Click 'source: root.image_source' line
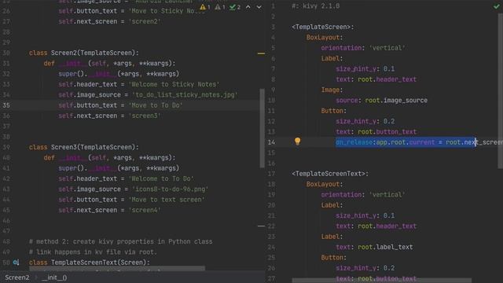This screenshot has height=283, width=503. 381,100
